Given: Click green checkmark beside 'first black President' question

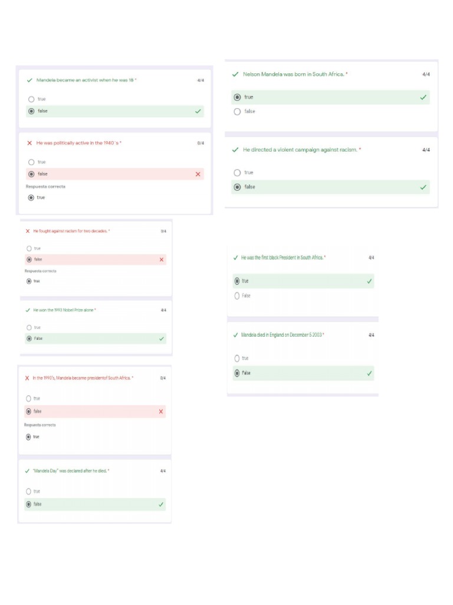Looking at the screenshot, I should (x=235, y=258).
